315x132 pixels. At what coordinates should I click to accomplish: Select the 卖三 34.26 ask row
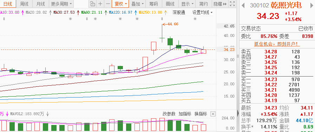(277, 62)
